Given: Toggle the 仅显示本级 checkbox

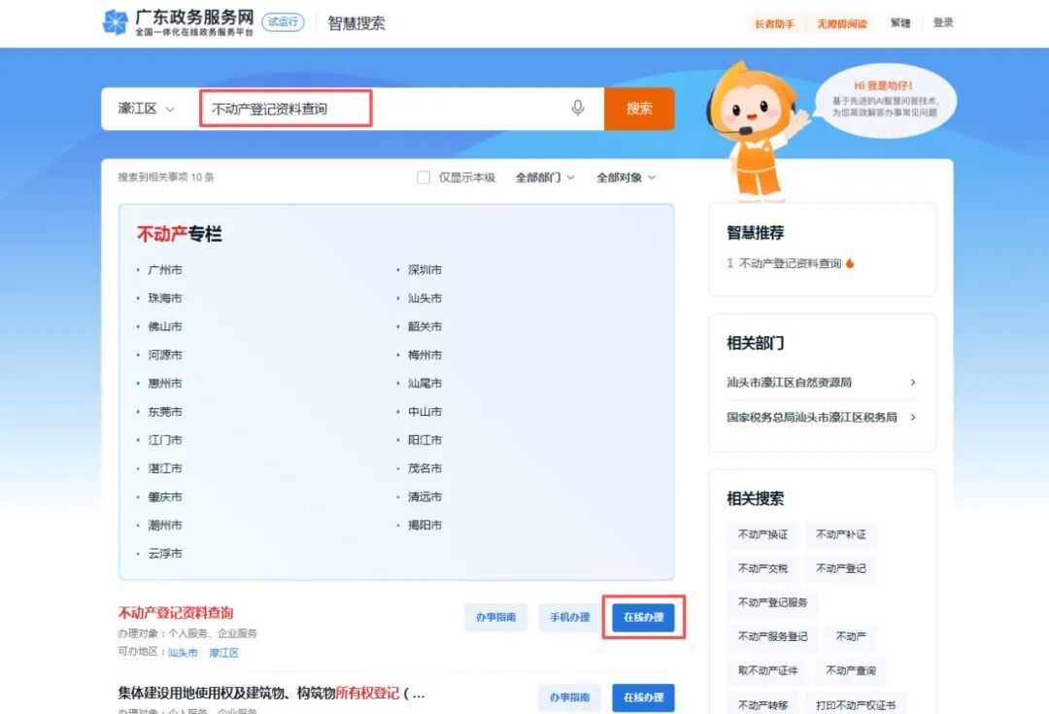Looking at the screenshot, I should pyautogui.click(x=423, y=178).
